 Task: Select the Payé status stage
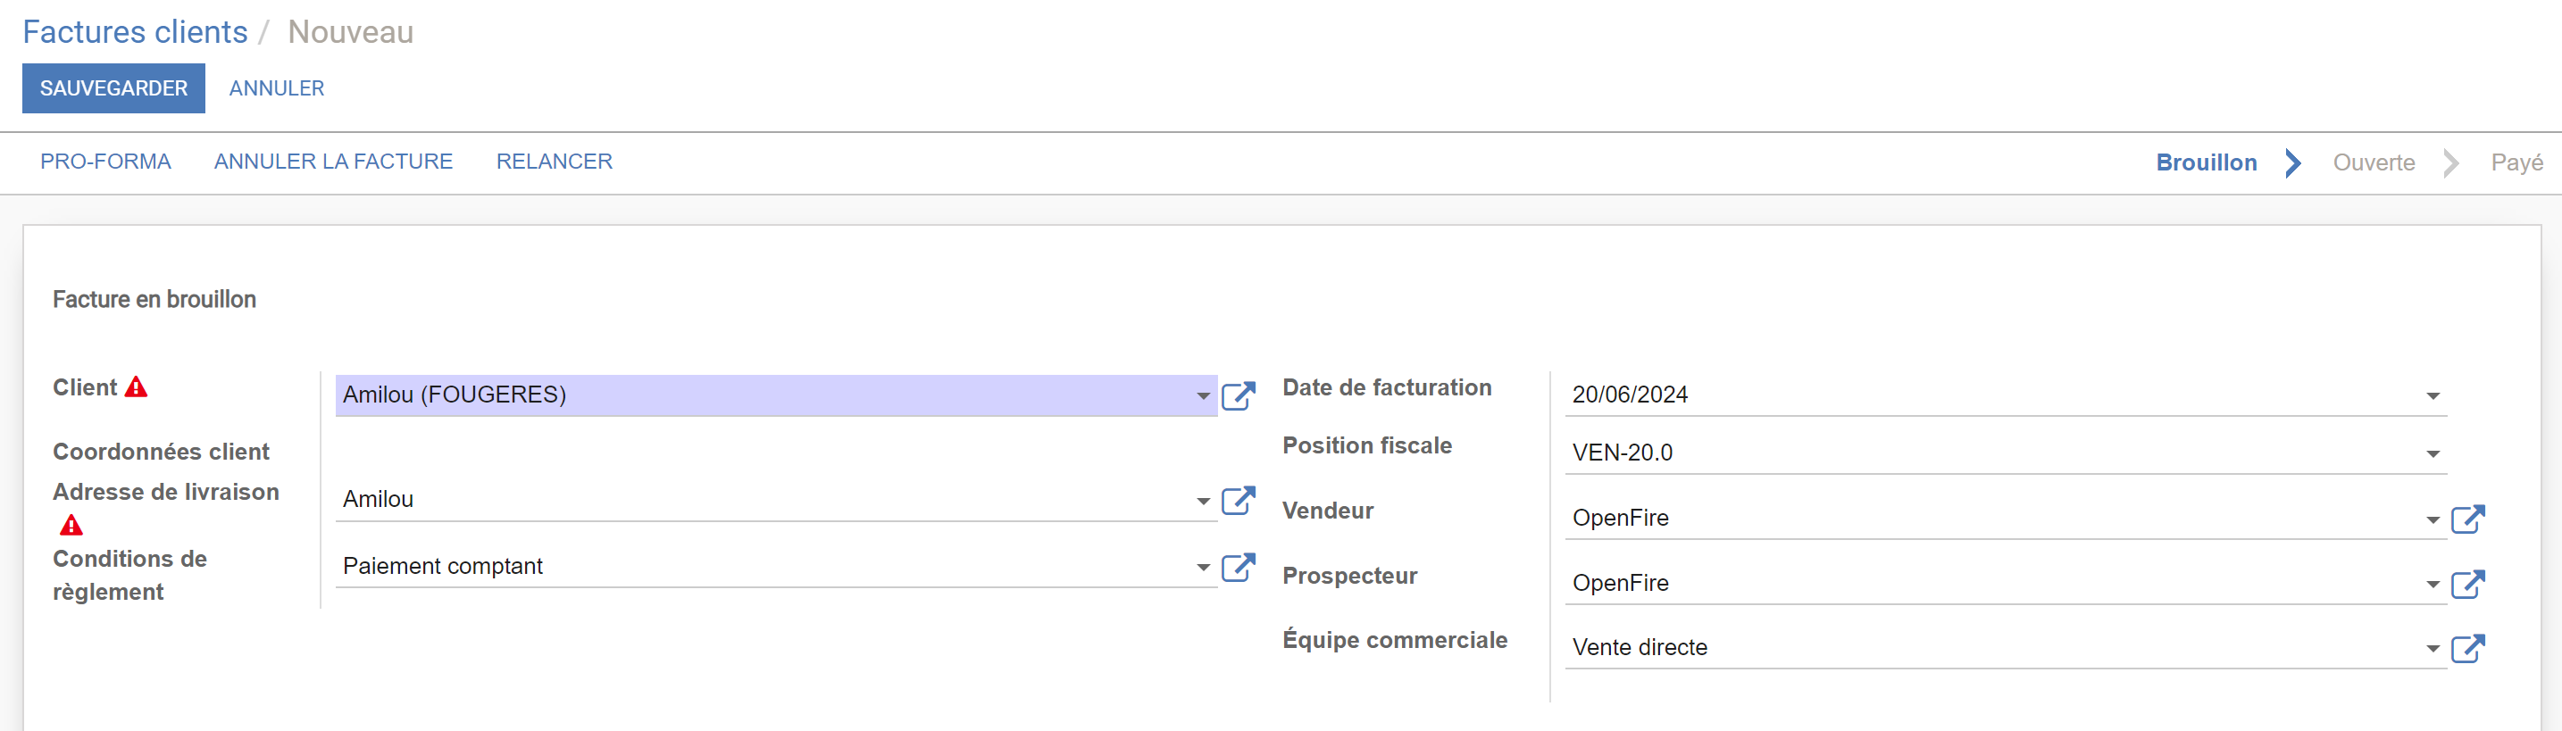(x=2516, y=162)
